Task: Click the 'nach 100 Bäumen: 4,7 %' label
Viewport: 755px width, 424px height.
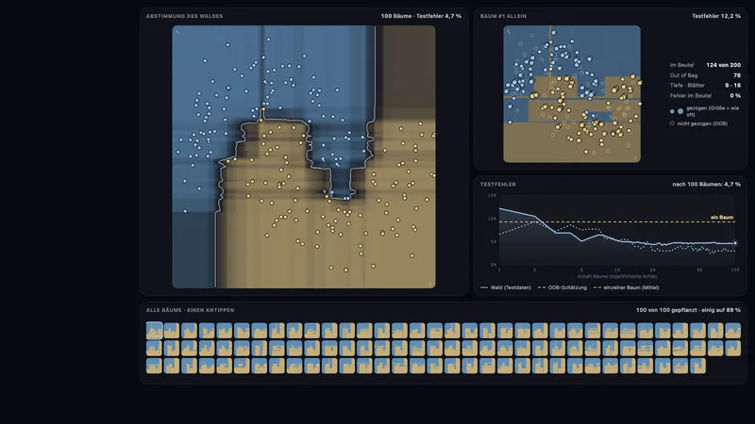Action: click(706, 184)
